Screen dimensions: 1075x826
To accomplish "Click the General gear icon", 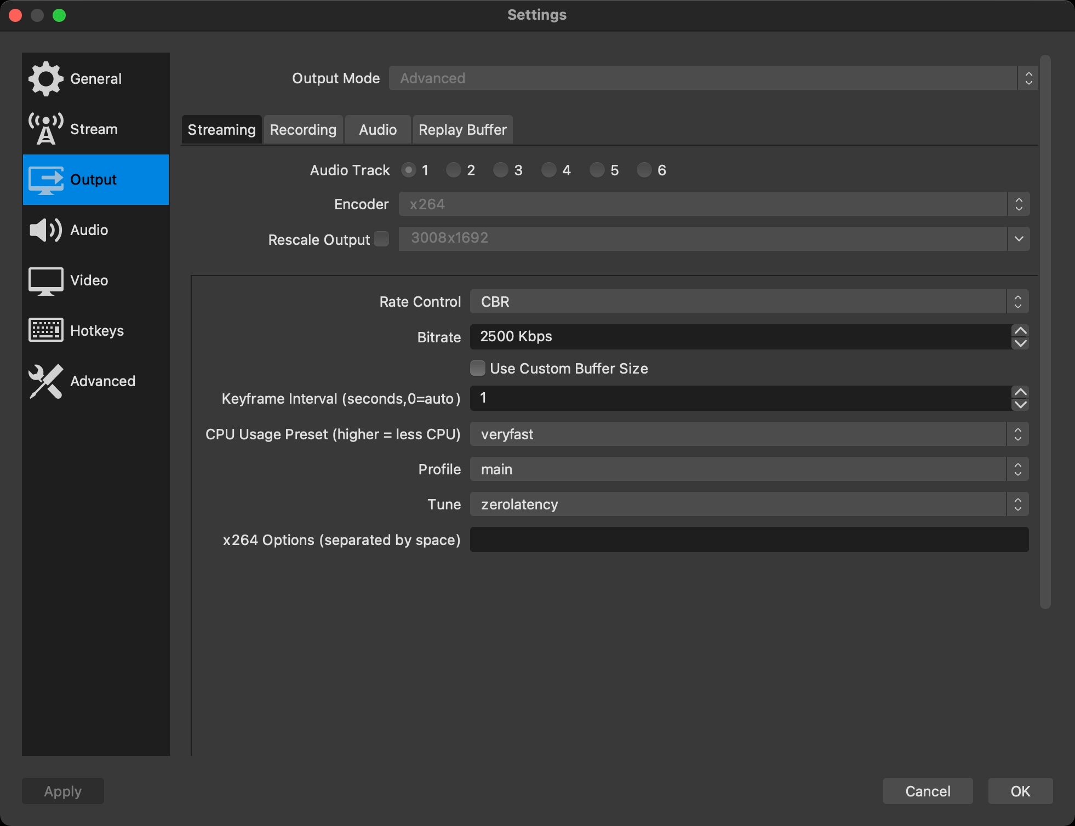I will (45, 79).
